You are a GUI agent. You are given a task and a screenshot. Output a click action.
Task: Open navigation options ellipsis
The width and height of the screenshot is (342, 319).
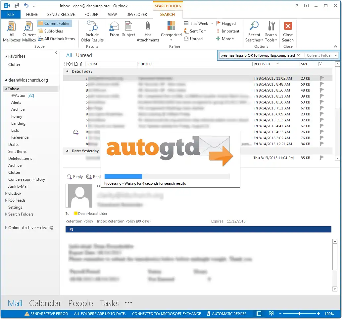[128, 303]
